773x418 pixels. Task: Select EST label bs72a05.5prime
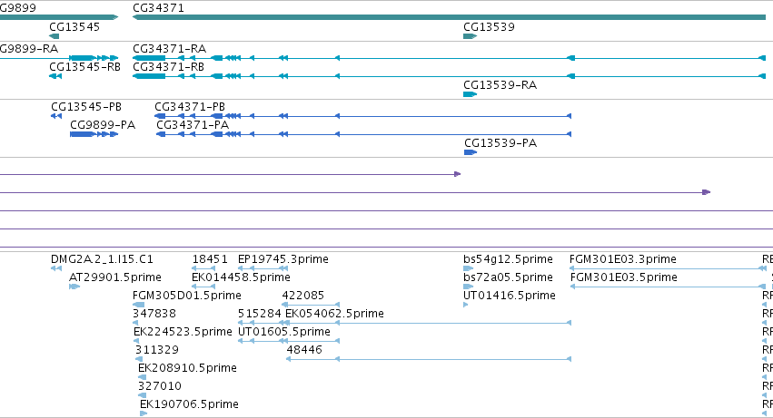509,277
